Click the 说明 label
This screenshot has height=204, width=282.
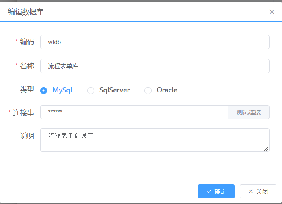27,136
